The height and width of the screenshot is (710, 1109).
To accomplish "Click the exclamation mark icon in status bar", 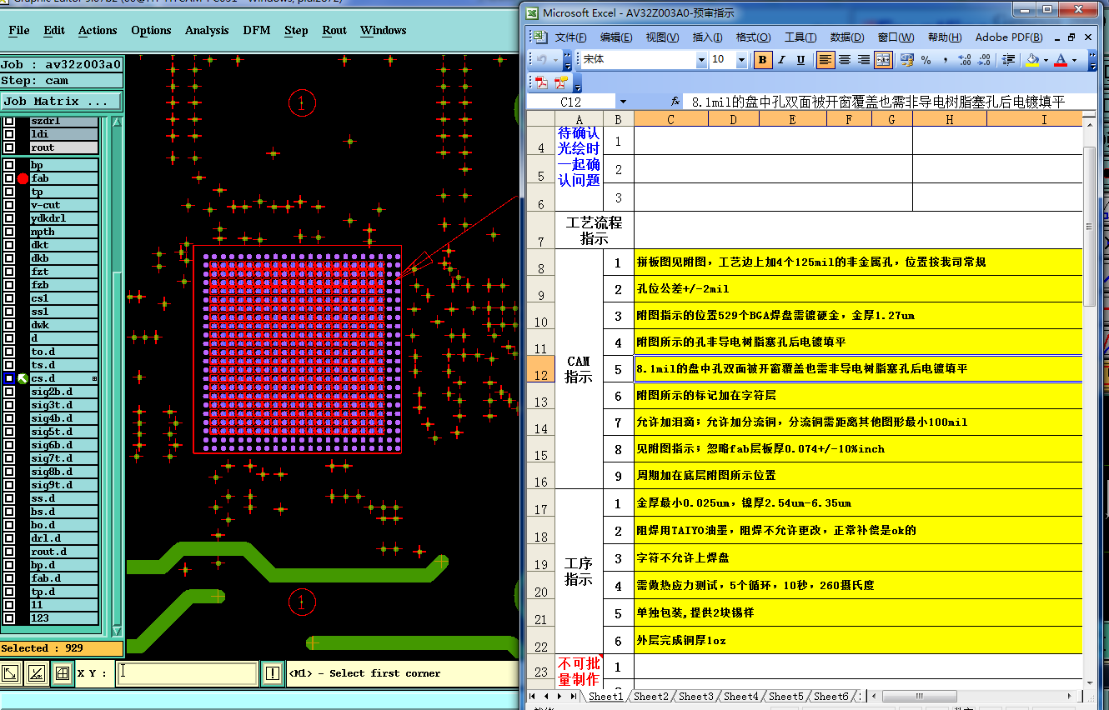I will (272, 672).
